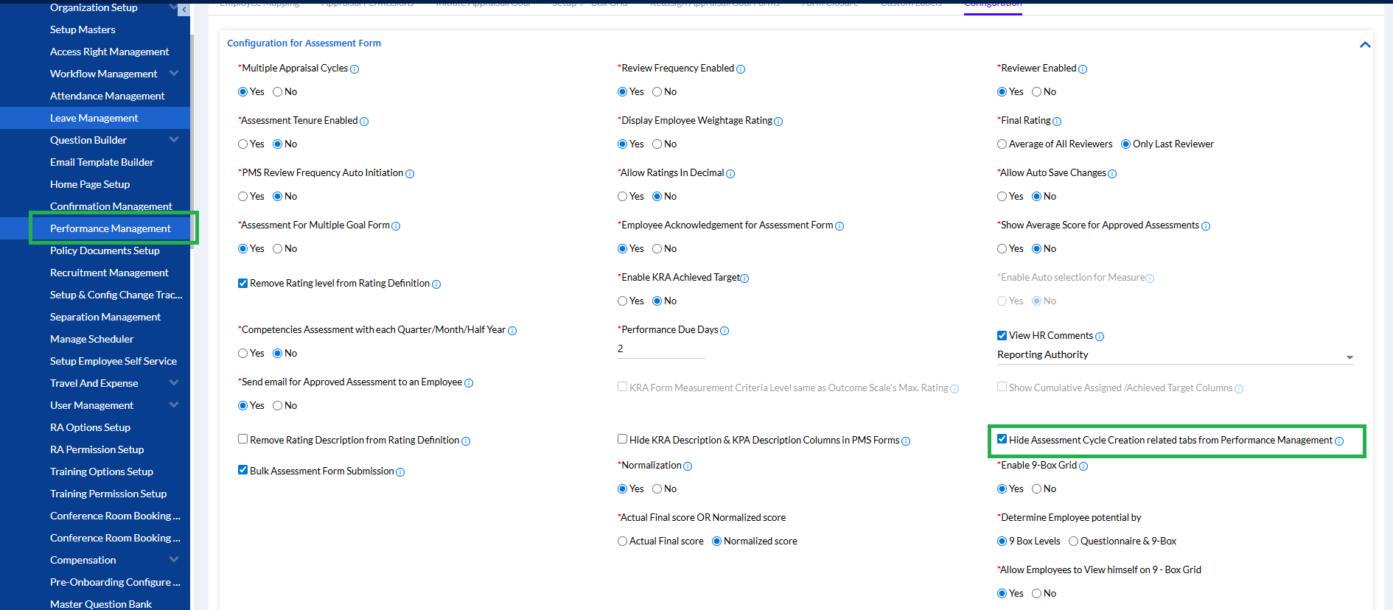Collapse the left sidebar with arrow button
The image size is (1393, 610).
184,10
